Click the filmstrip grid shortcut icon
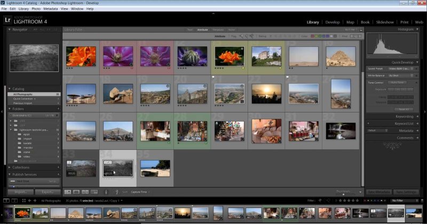 pos(23,201)
